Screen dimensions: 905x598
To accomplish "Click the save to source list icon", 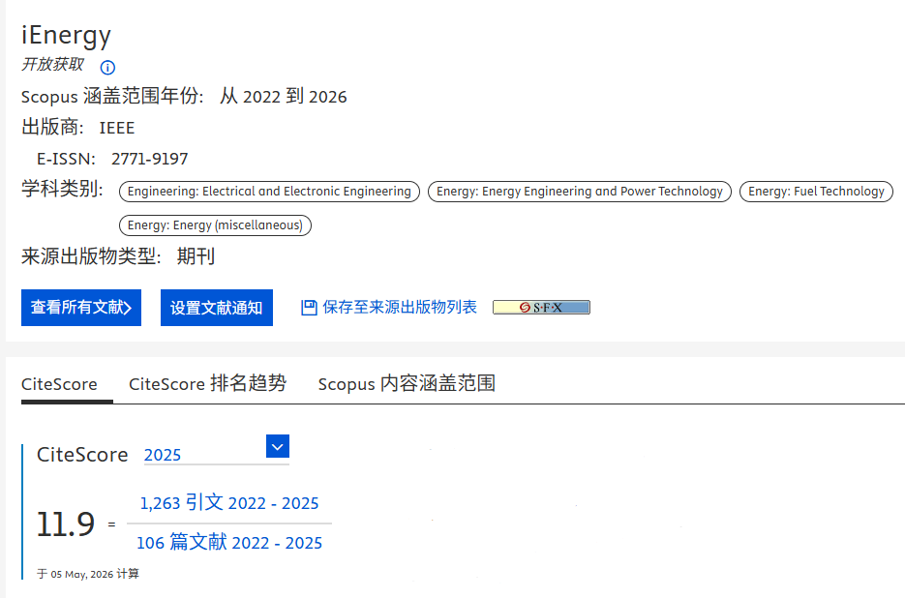I will [x=309, y=308].
